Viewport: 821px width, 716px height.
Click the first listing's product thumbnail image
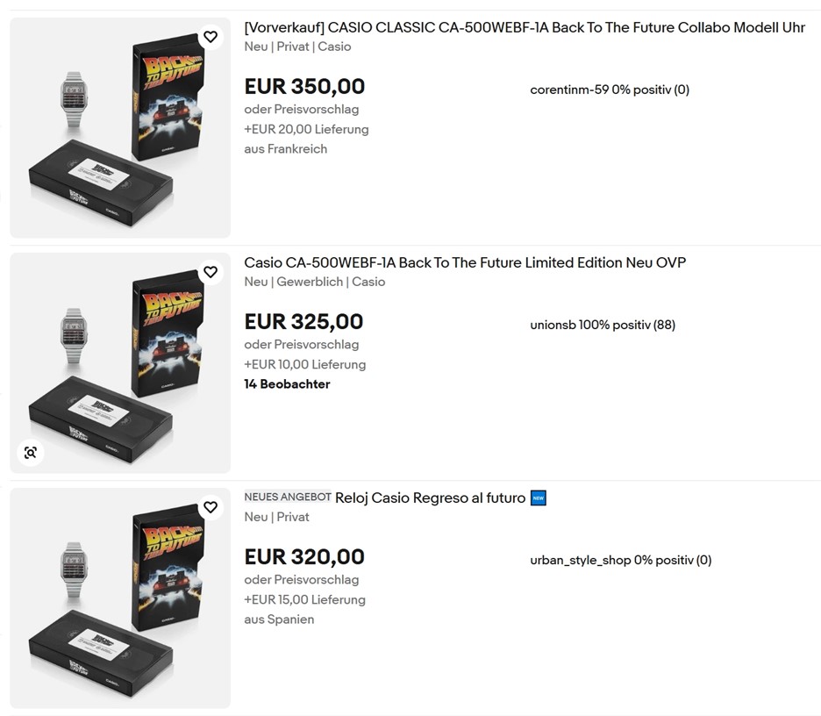pos(119,126)
